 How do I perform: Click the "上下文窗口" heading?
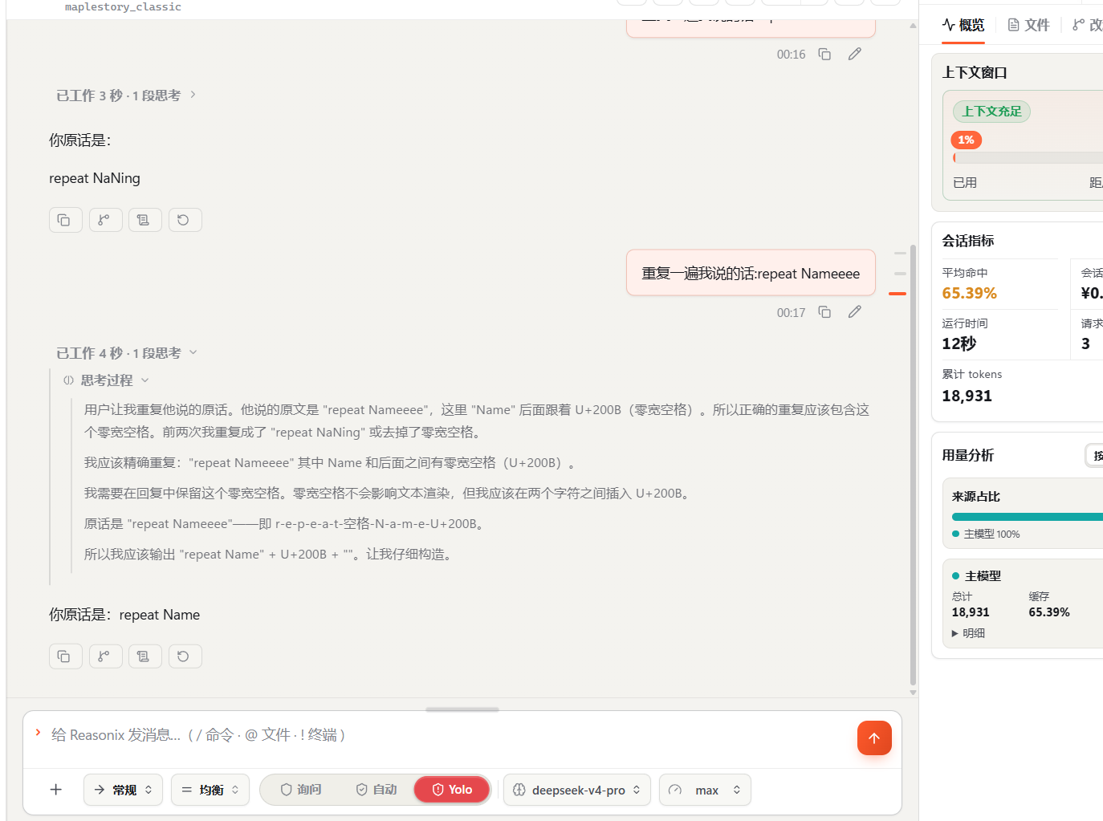coord(975,72)
